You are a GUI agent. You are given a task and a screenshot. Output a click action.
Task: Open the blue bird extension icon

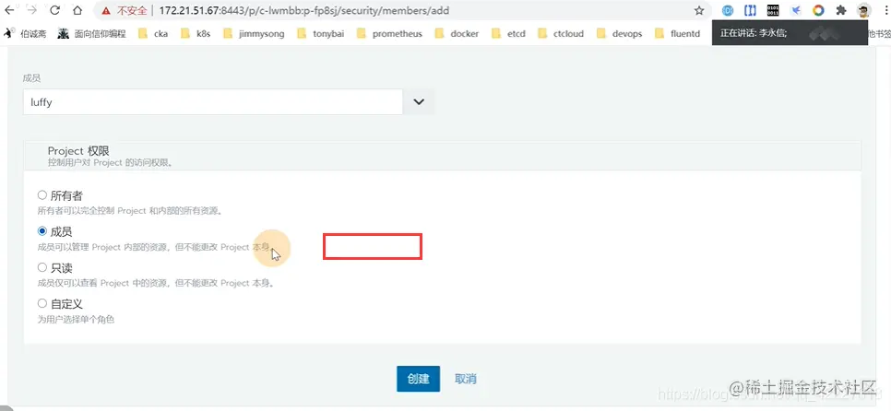(x=795, y=11)
